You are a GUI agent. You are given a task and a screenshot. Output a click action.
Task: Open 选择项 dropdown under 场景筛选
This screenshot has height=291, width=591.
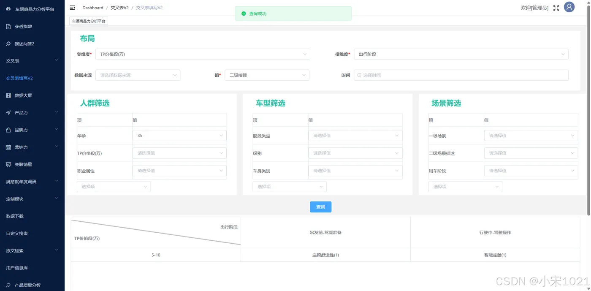click(465, 186)
